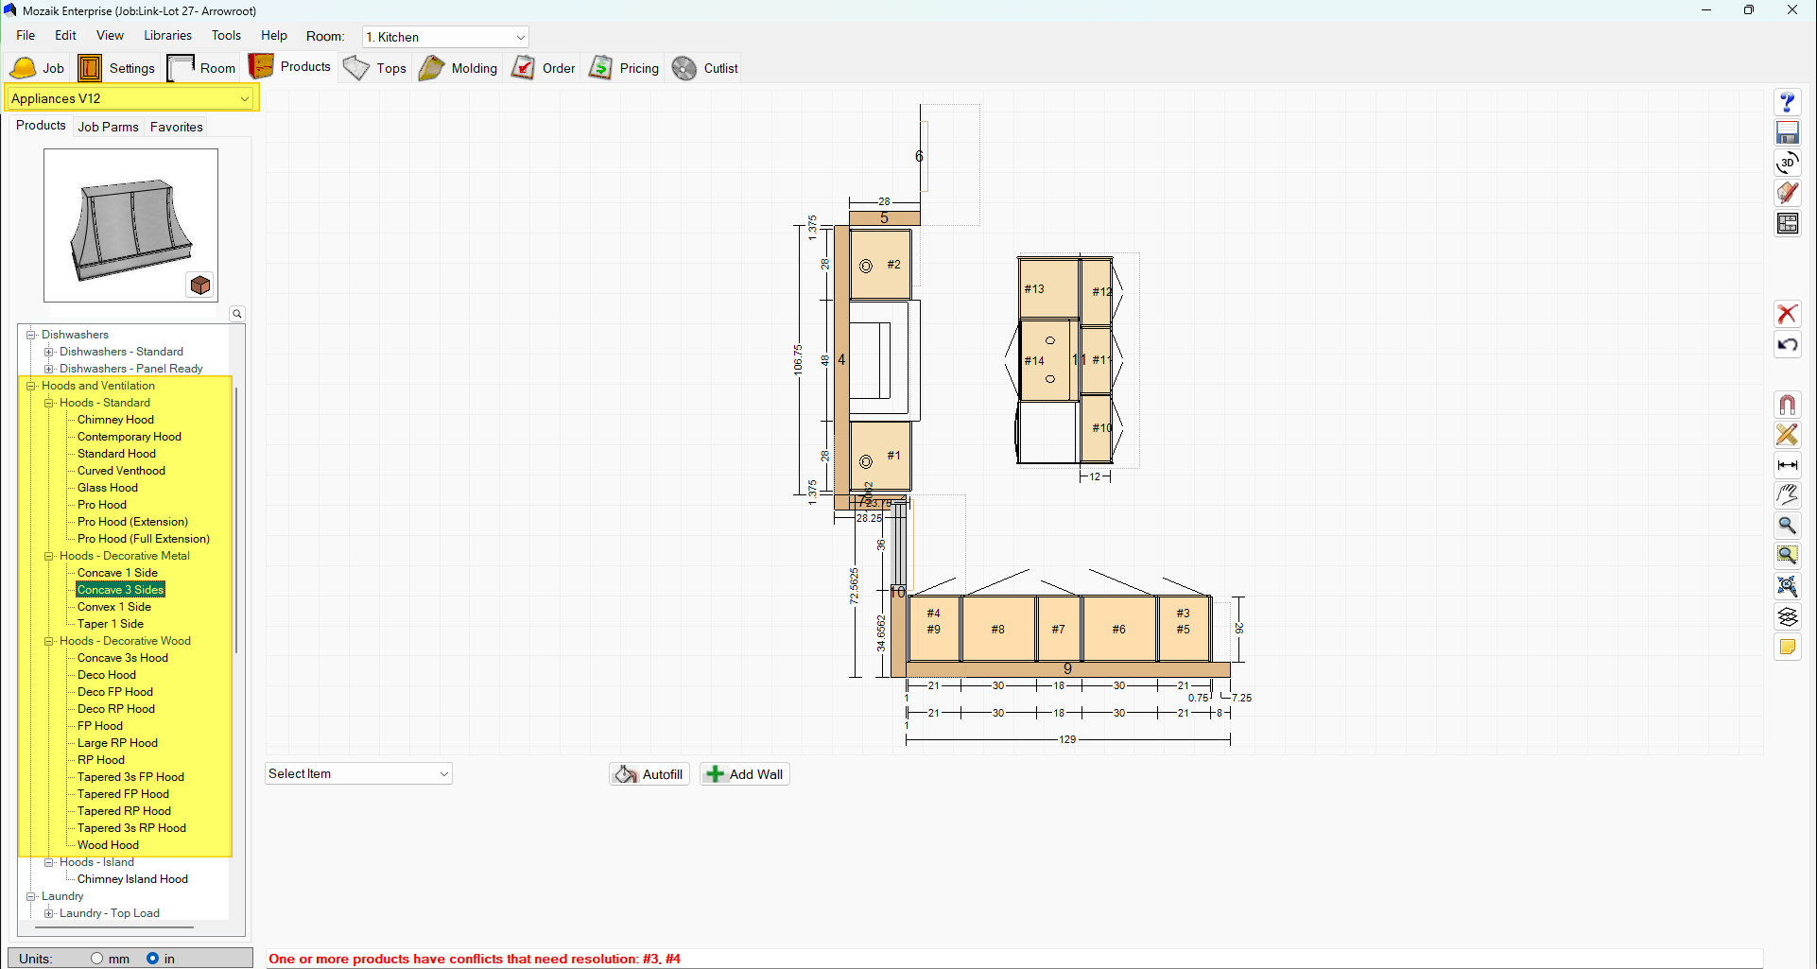Open the Appliances V12 library dropdown
This screenshot has height=969, width=1817.
[244, 98]
